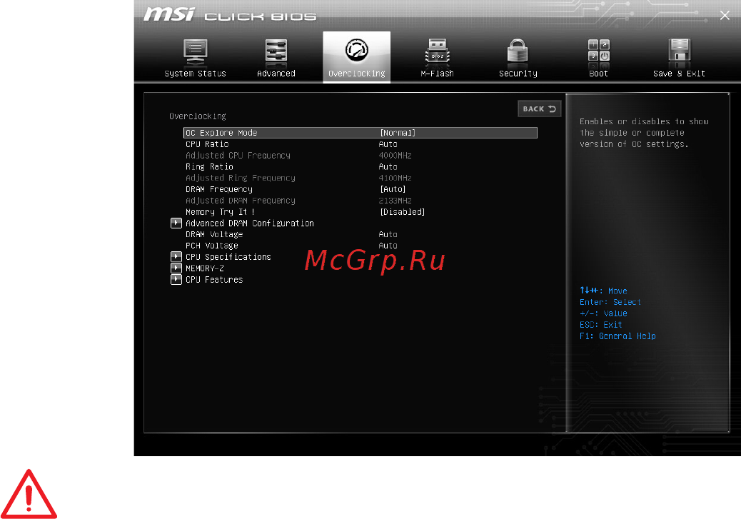Close the Click BIOS window
The width and height of the screenshot is (741, 519).
coord(725,16)
